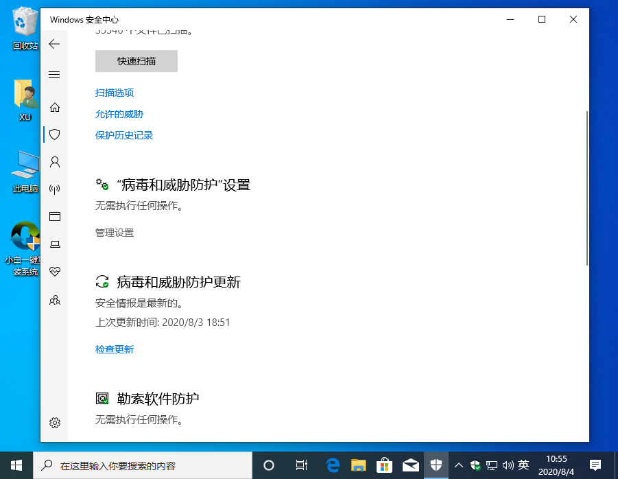Open Mail app from the taskbar
The height and width of the screenshot is (479, 618).
410,465
